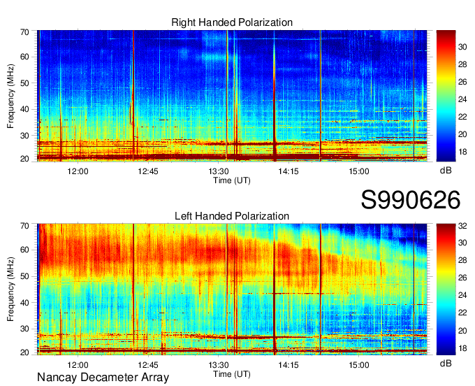Click the S990626 label
475x386 pixels.
point(411,200)
